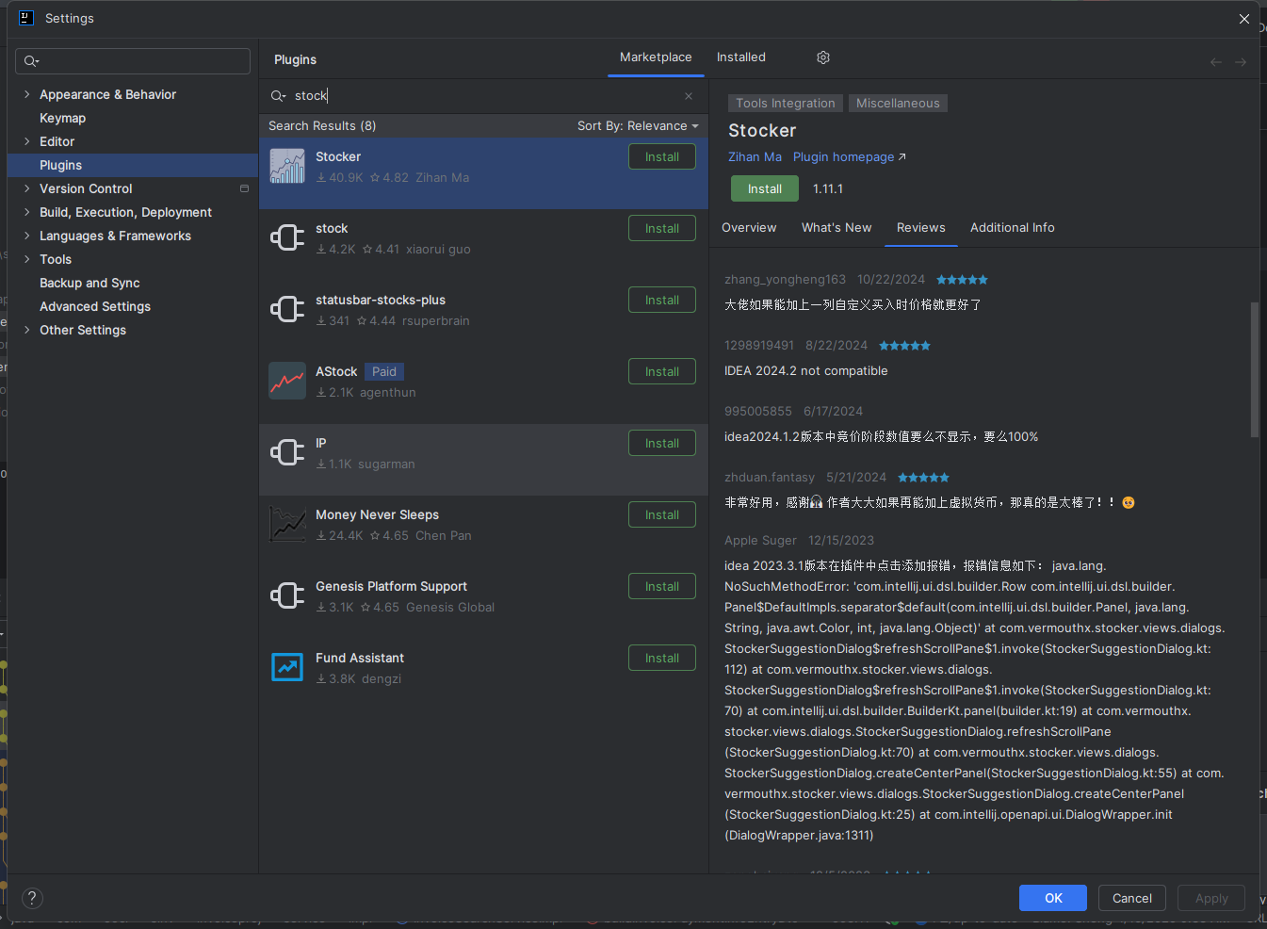The image size is (1267, 929).
Task: Click the Genesis Platform Support plug icon
Action: [x=287, y=595]
